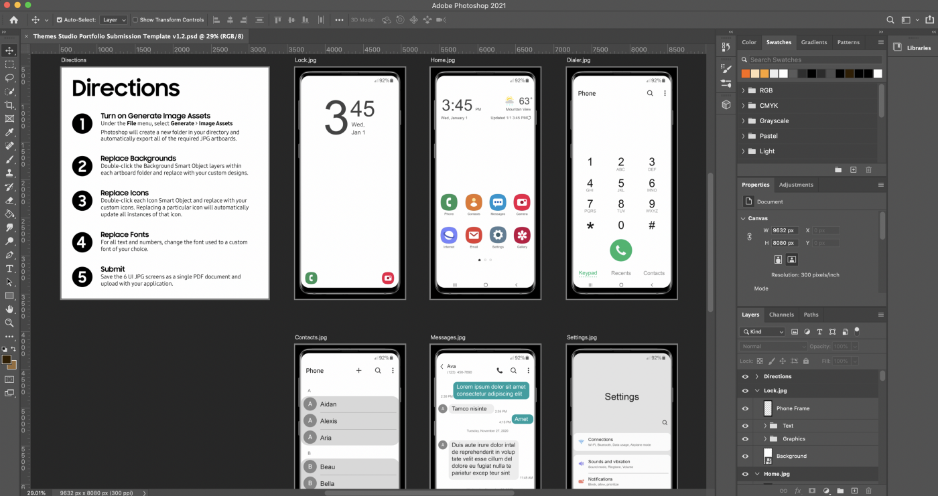Filter layers by pixel layers
938x496 pixels.
(795, 331)
